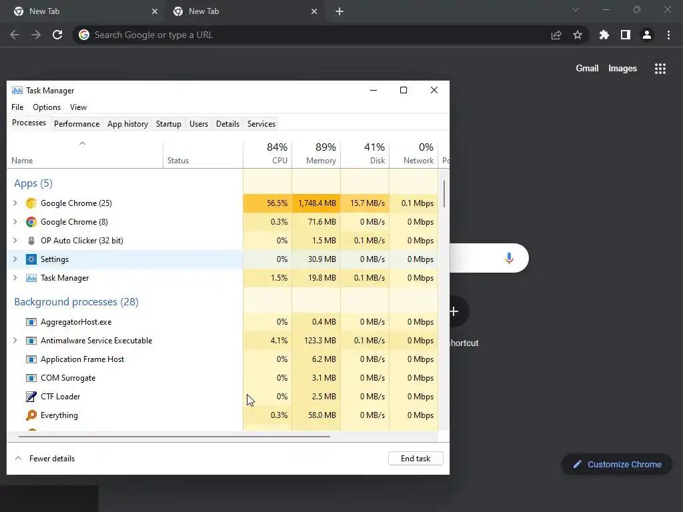Screen dimensions: 683x512
Task: Click the OP Auto Clicker mouse icon
Action: point(31,241)
